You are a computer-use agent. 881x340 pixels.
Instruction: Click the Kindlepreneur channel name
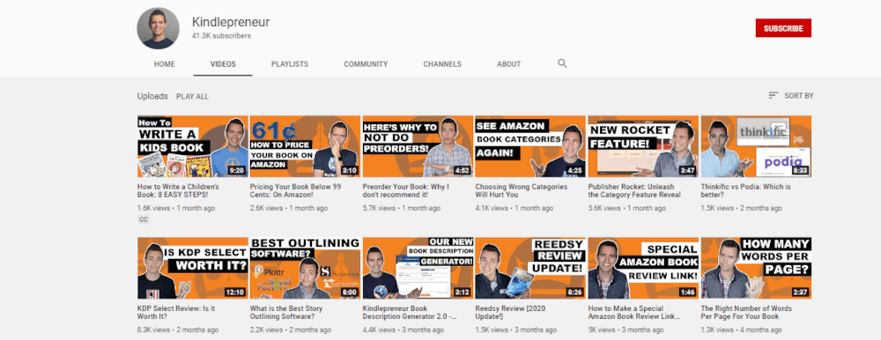[x=231, y=23]
